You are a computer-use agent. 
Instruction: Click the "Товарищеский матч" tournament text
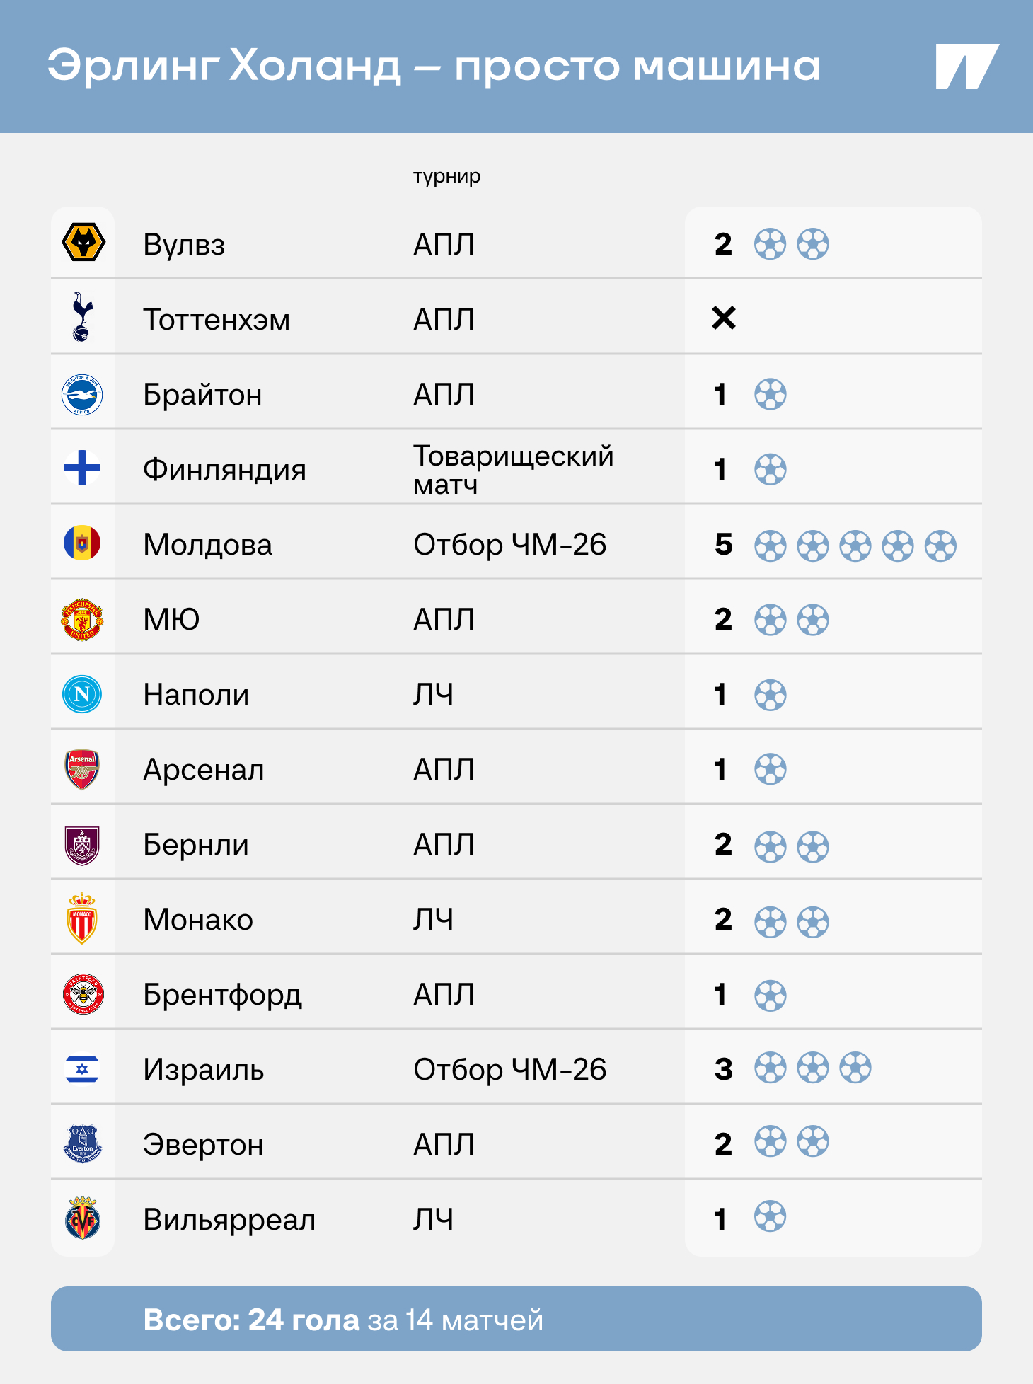pyautogui.click(x=513, y=470)
